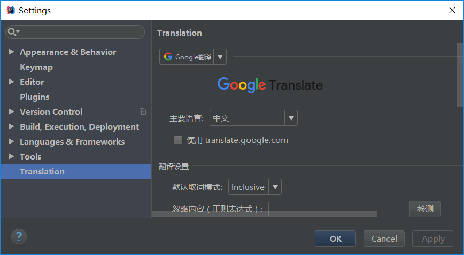Click the OK button
The image size is (464, 255).
[x=335, y=238]
